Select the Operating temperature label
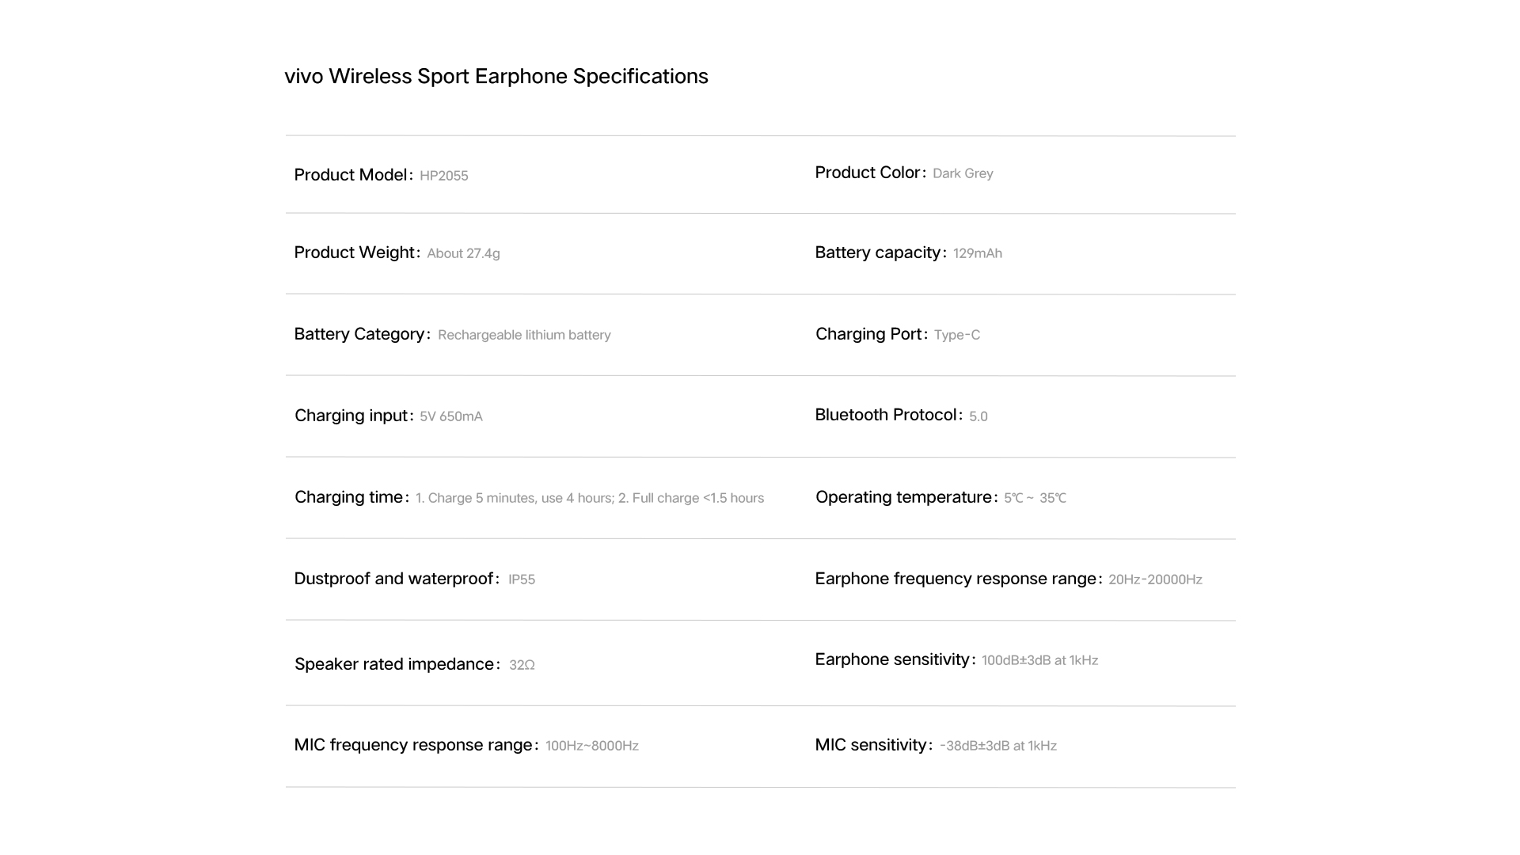 tap(904, 497)
